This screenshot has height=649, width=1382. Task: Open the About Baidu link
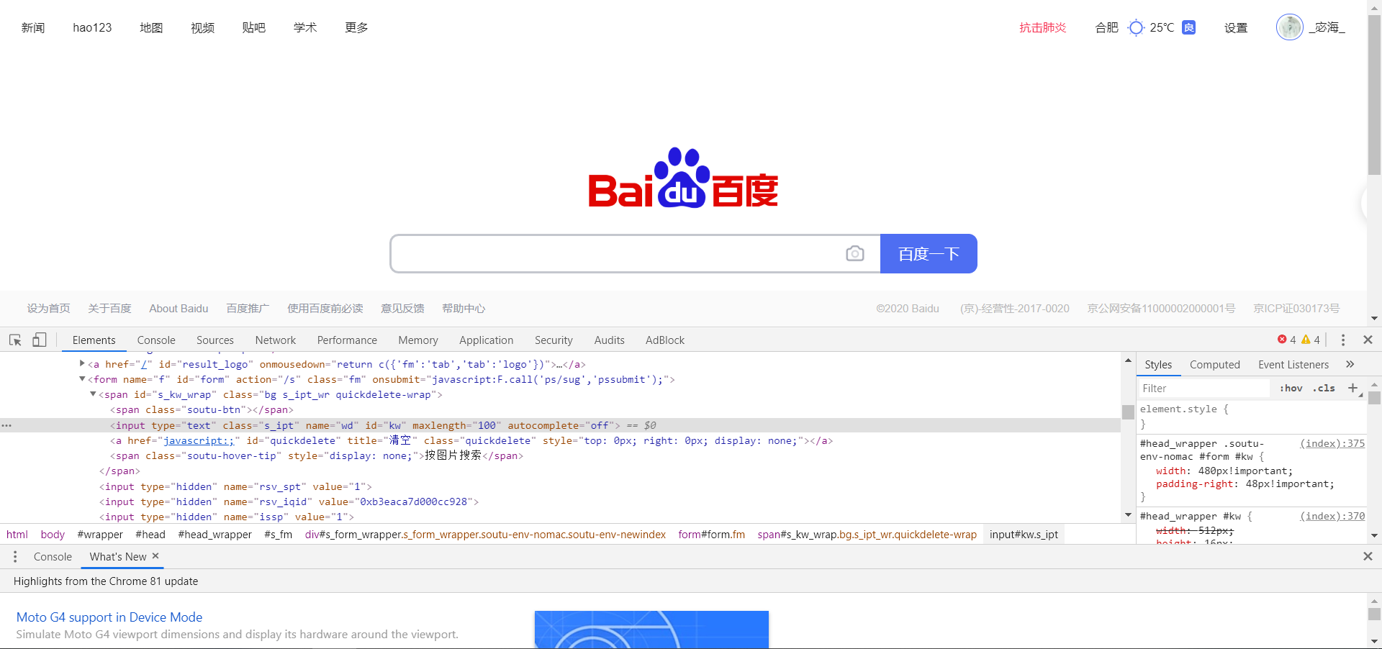click(179, 308)
